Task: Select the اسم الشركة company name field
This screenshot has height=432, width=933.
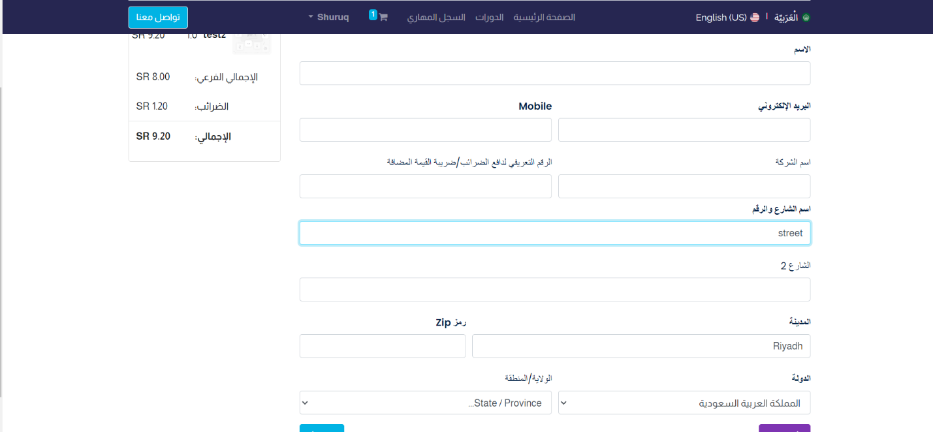Action: pyautogui.click(x=684, y=186)
